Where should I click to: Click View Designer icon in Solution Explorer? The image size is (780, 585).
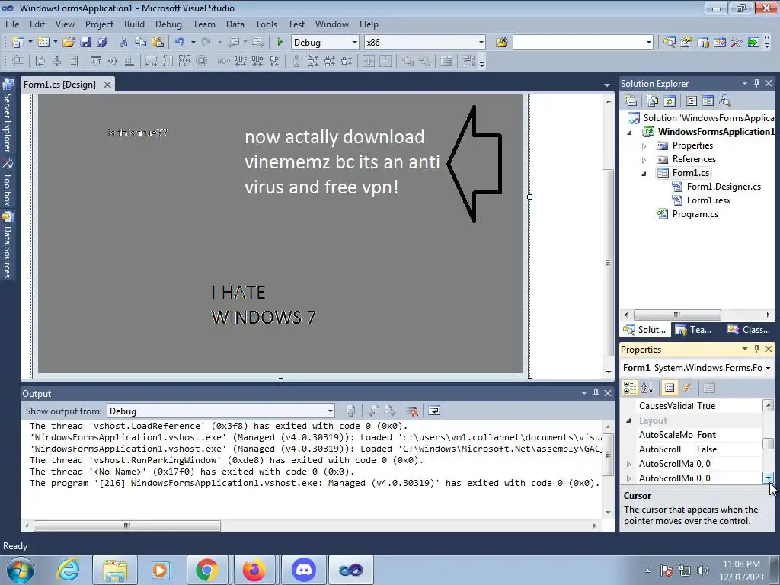click(708, 101)
